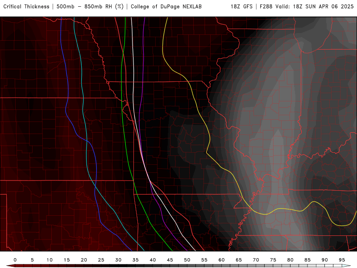Click the colorbar label "80"
The height and width of the screenshot is (268, 357).
point(291,260)
